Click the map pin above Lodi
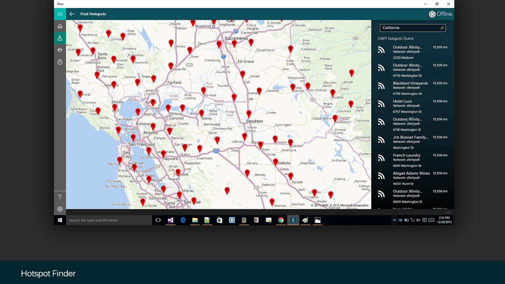The height and width of the screenshot is (284, 505). [x=234, y=97]
